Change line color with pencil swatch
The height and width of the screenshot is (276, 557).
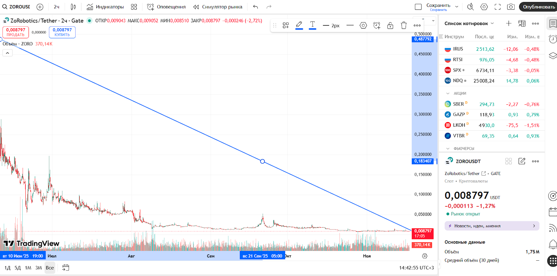pos(299,25)
